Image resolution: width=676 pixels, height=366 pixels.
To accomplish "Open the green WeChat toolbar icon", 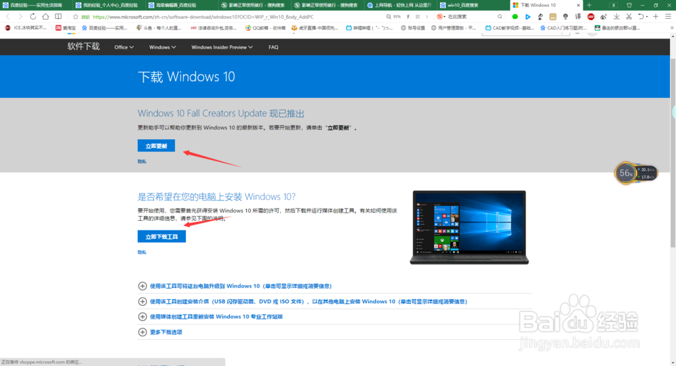I will pyautogui.click(x=514, y=17).
